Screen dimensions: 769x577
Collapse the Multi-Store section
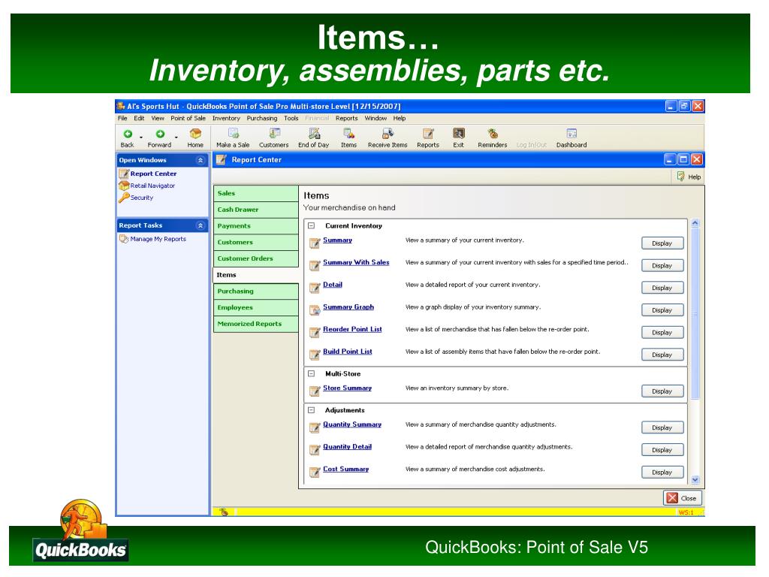(311, 373)
